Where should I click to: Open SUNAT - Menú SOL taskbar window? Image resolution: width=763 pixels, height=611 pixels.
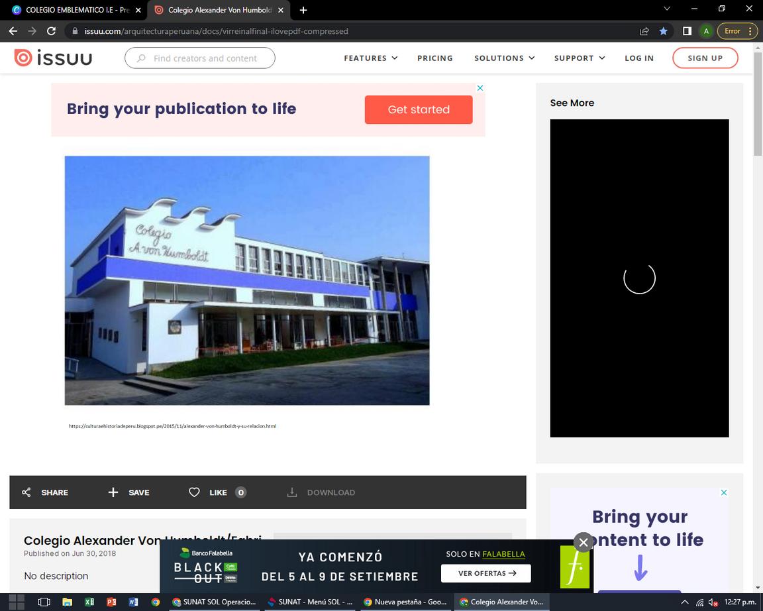(309, 602)
